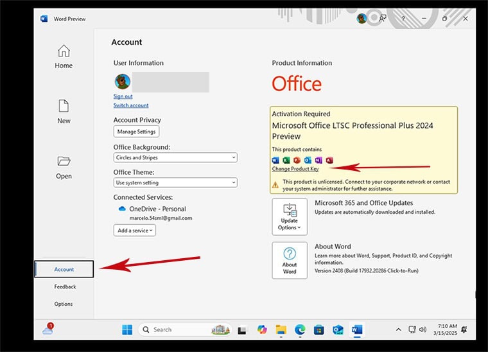
Task: Click the Manage Settings button
Action: [136, 132]
